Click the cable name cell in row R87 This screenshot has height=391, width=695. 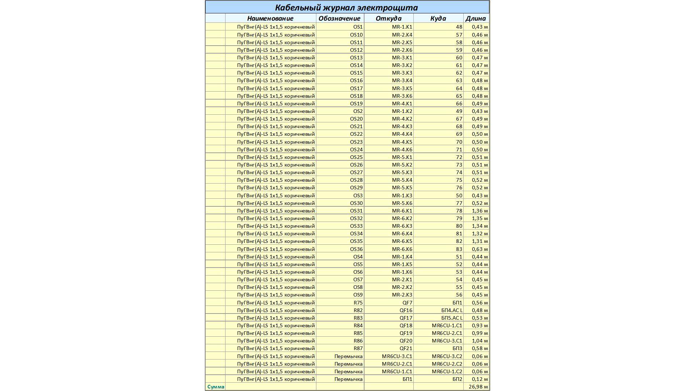pyautogui.click(x=275, y=348)
